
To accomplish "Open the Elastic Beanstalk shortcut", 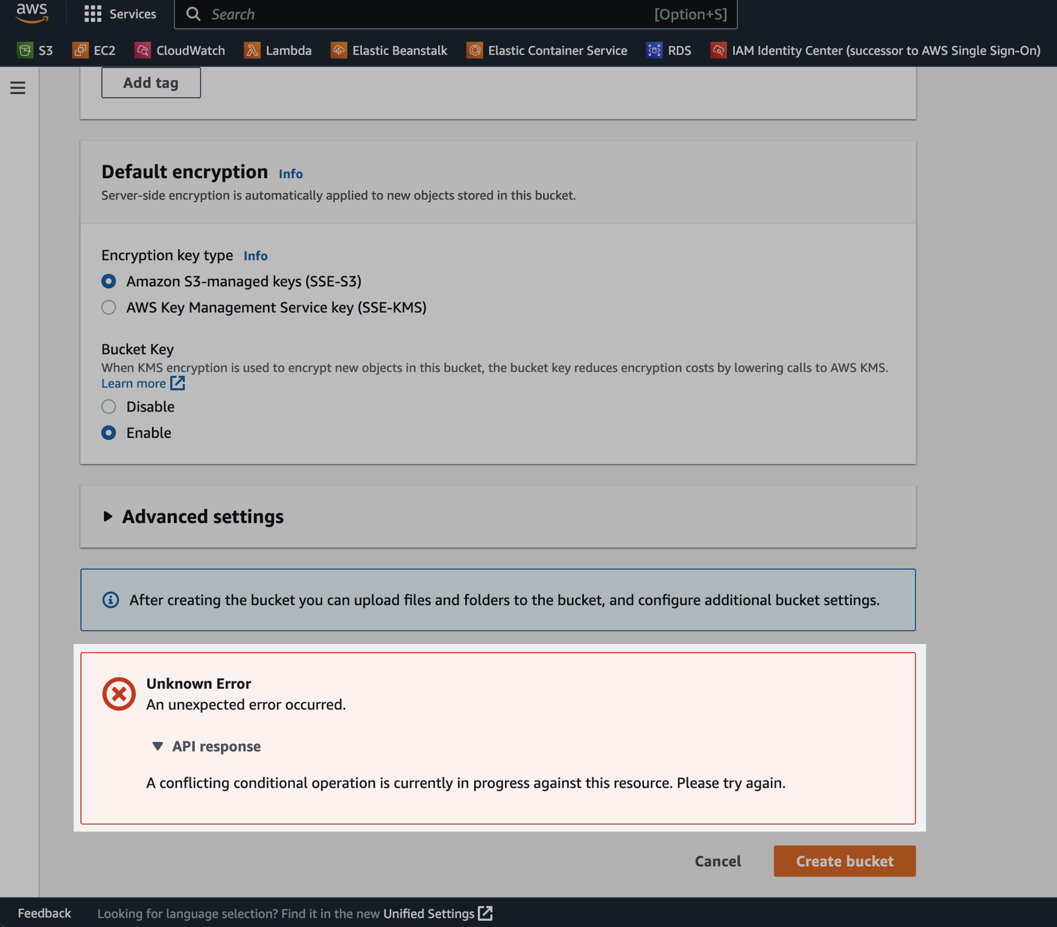I will point(389,51).
